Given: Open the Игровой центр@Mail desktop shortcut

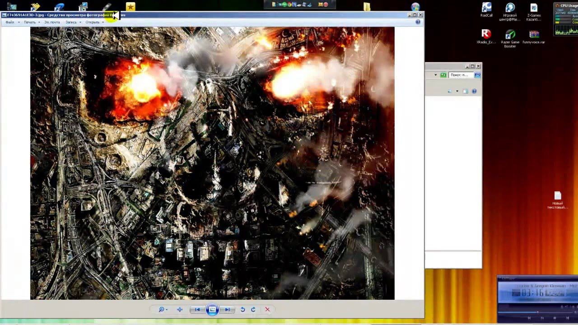Looking at the screenshot, I should tap(510, 12).
